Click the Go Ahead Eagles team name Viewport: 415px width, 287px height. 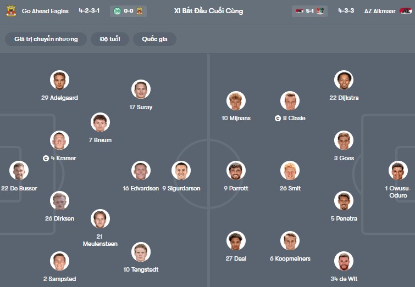(x=45, y=11)
